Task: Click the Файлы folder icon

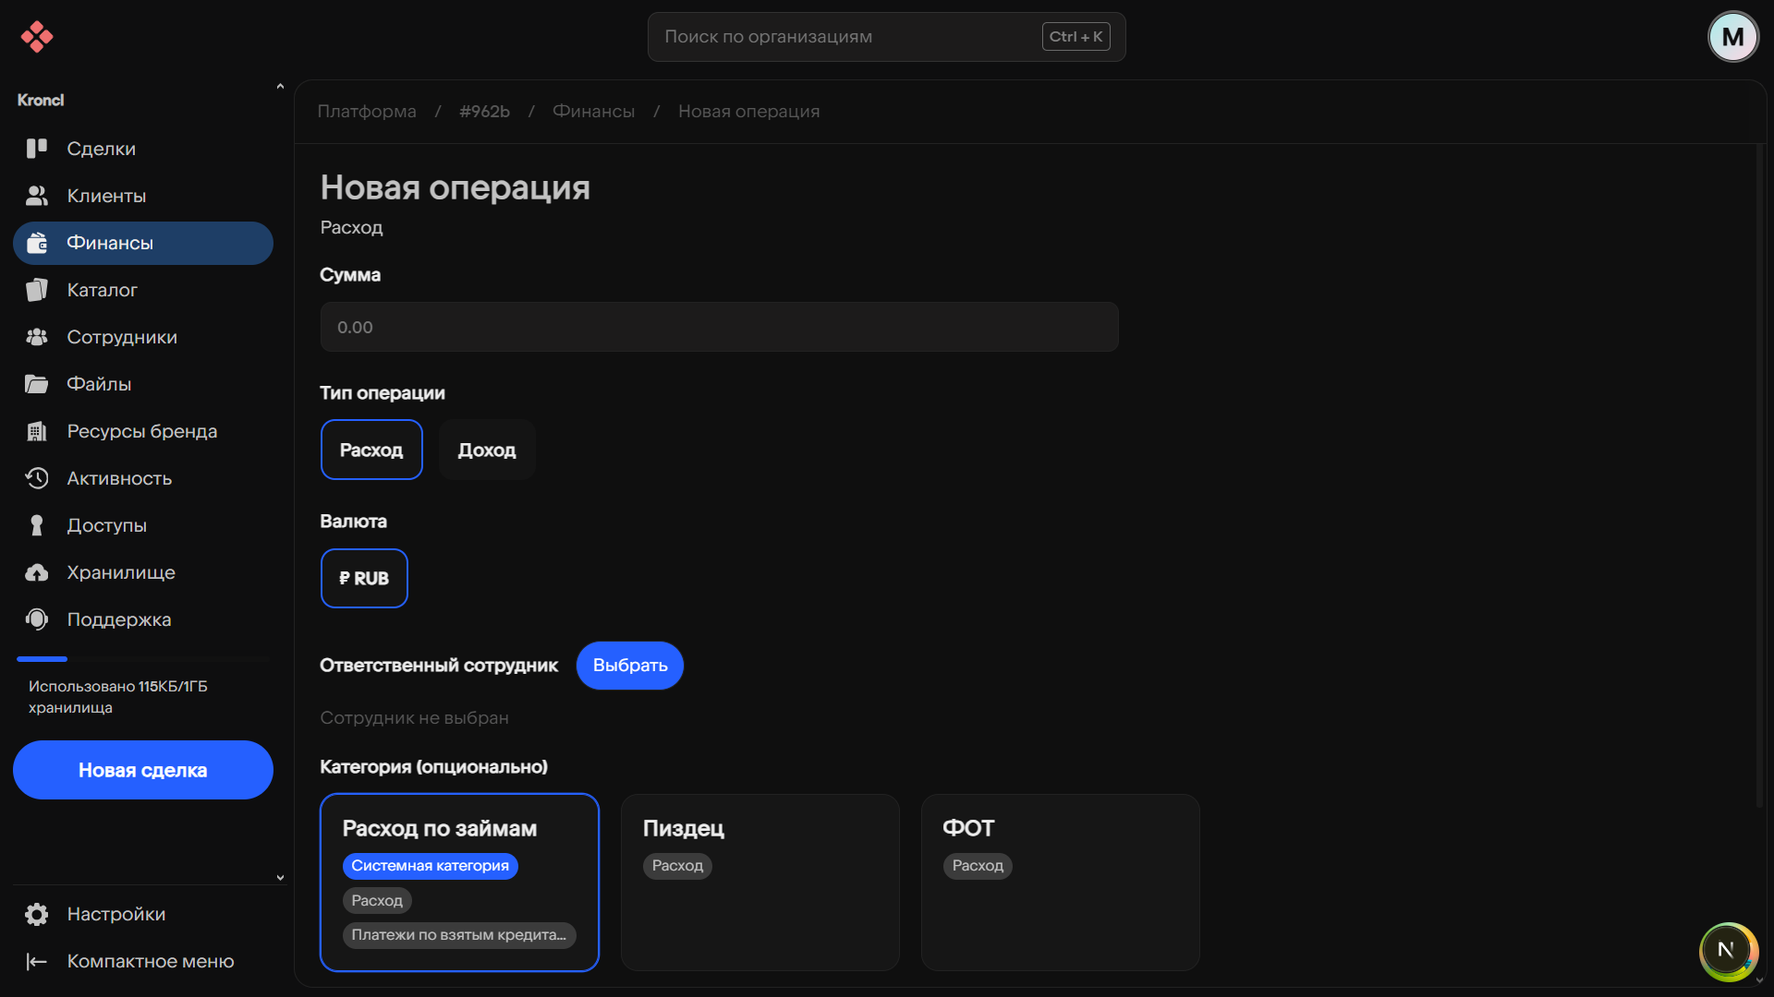Action: (x=37, y=384)
